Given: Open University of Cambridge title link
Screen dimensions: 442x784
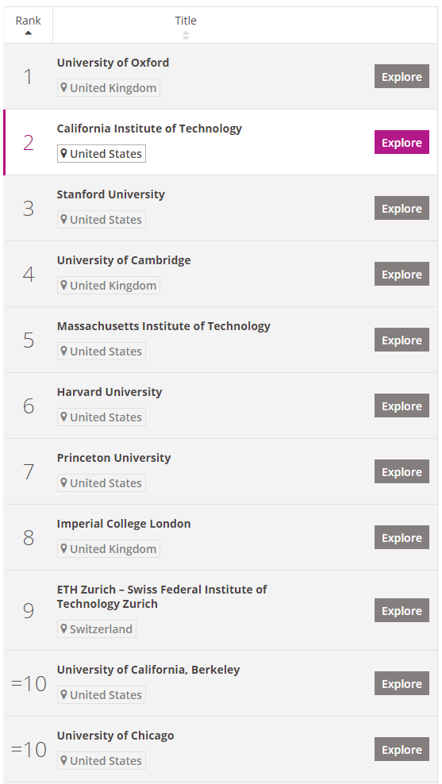Looking at the screenshot, I should click(124, 260).
